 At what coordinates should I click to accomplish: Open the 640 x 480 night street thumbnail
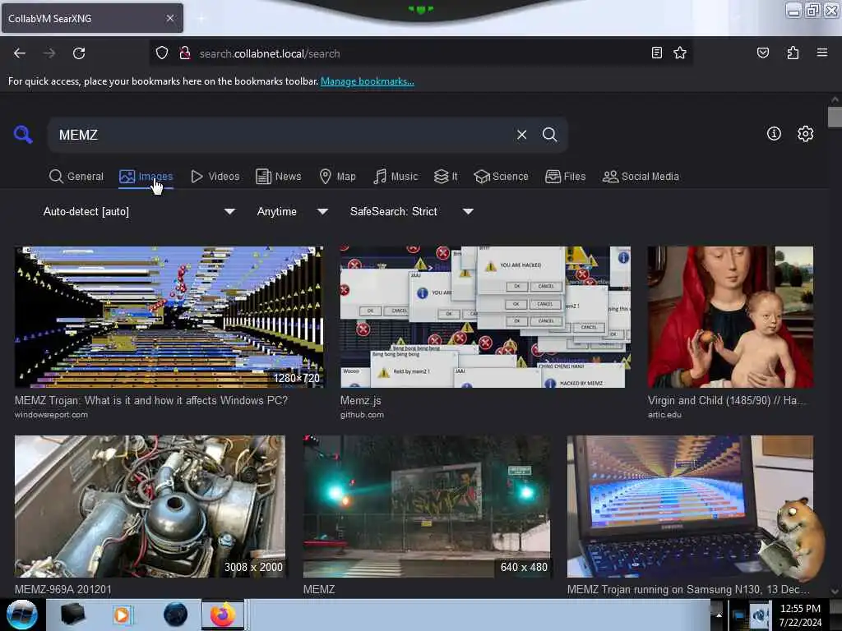[x=427, y=506]
